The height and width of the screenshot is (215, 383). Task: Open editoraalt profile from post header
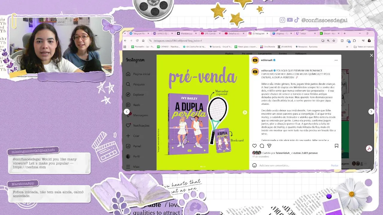267,60
